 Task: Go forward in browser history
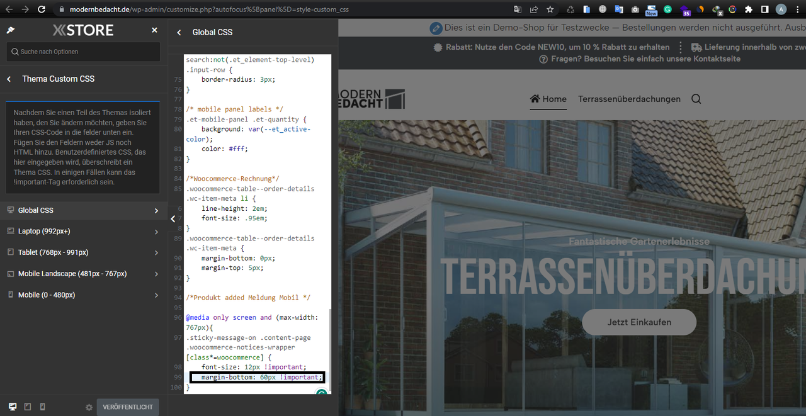point(25,9)
